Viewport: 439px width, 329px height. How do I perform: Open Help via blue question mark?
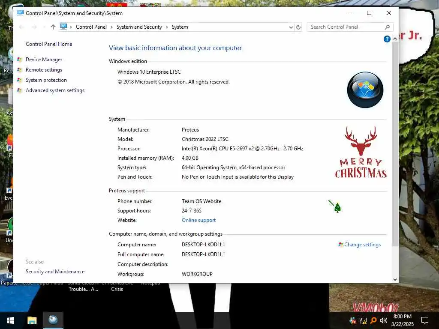(x=387, y=39)
